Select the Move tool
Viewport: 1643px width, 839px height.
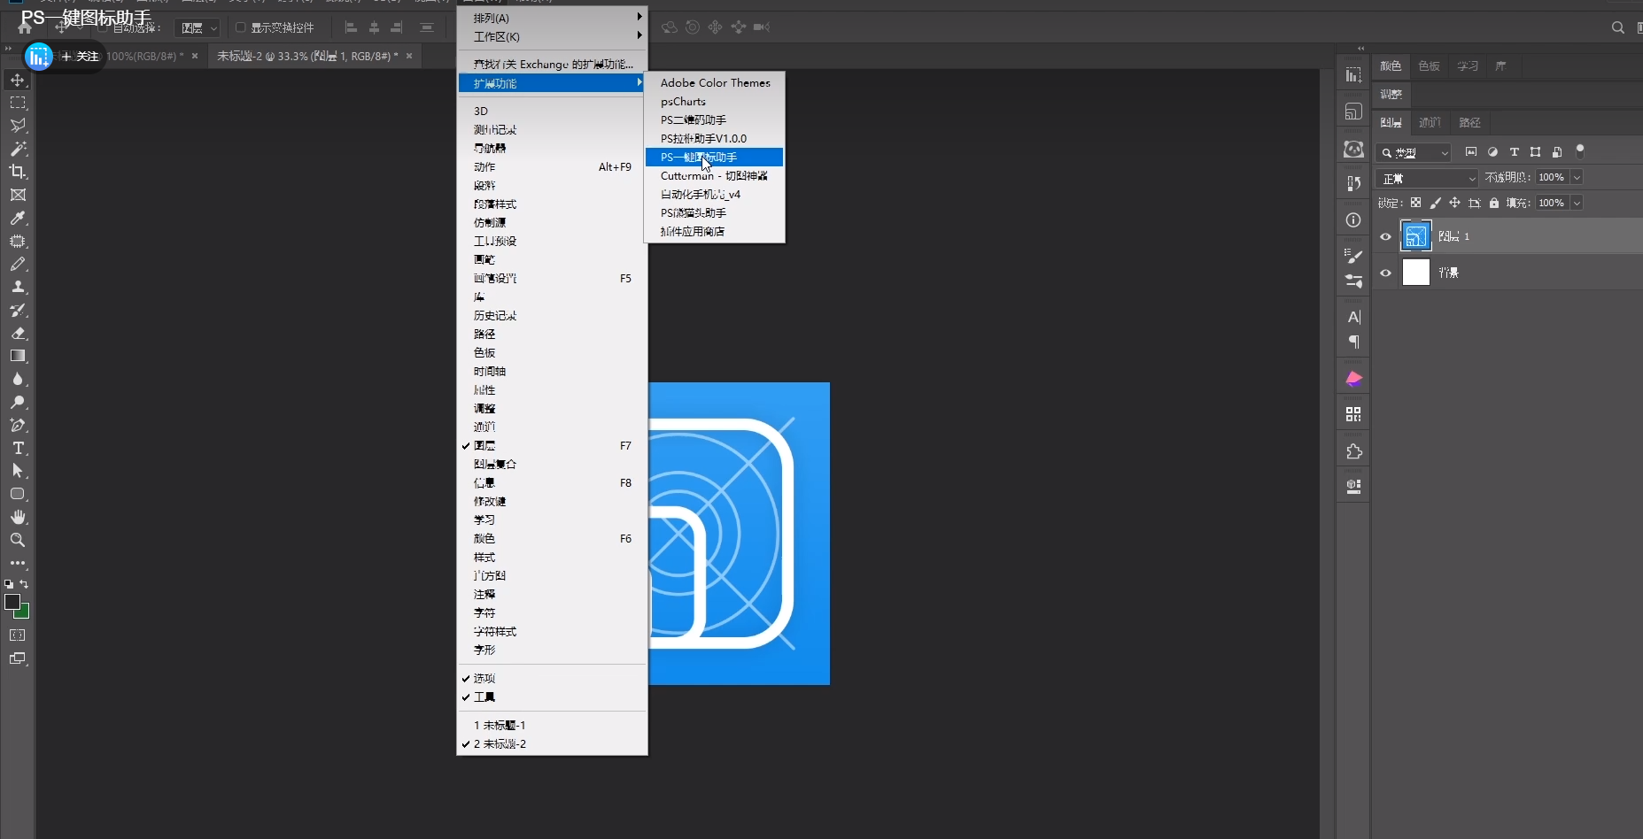[18, 80]
